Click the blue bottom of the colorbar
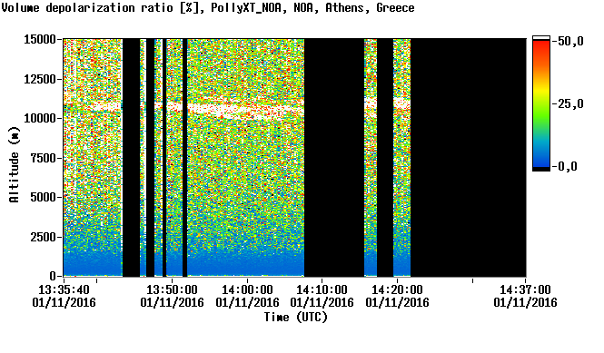The height and width of the screenshot is (353, 604). tap(541, 160)
